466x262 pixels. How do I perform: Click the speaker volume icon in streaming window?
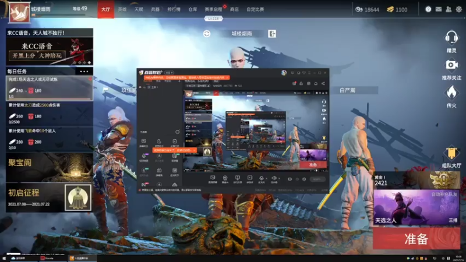(x=274, y=178)
